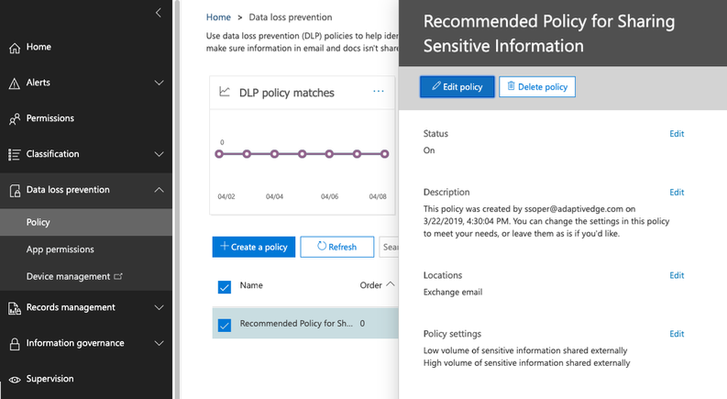Click the Exchange email location text

pos(453,293)
